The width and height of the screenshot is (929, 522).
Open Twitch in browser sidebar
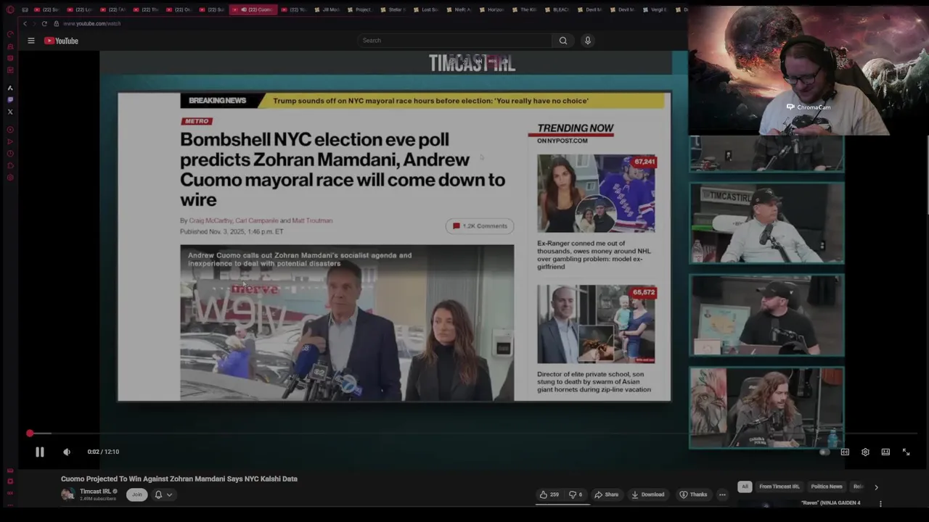pyautogui.click(x=10, y=99)
